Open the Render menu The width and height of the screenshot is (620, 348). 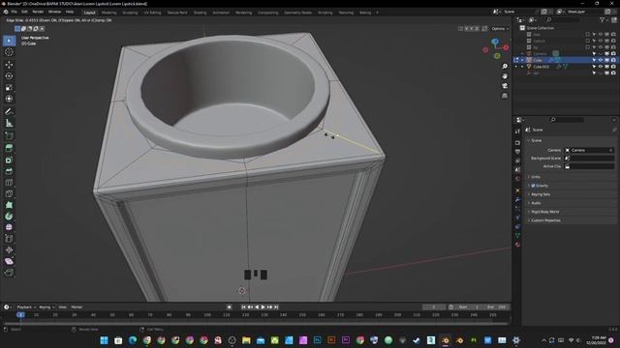click(x=38, y=12)
